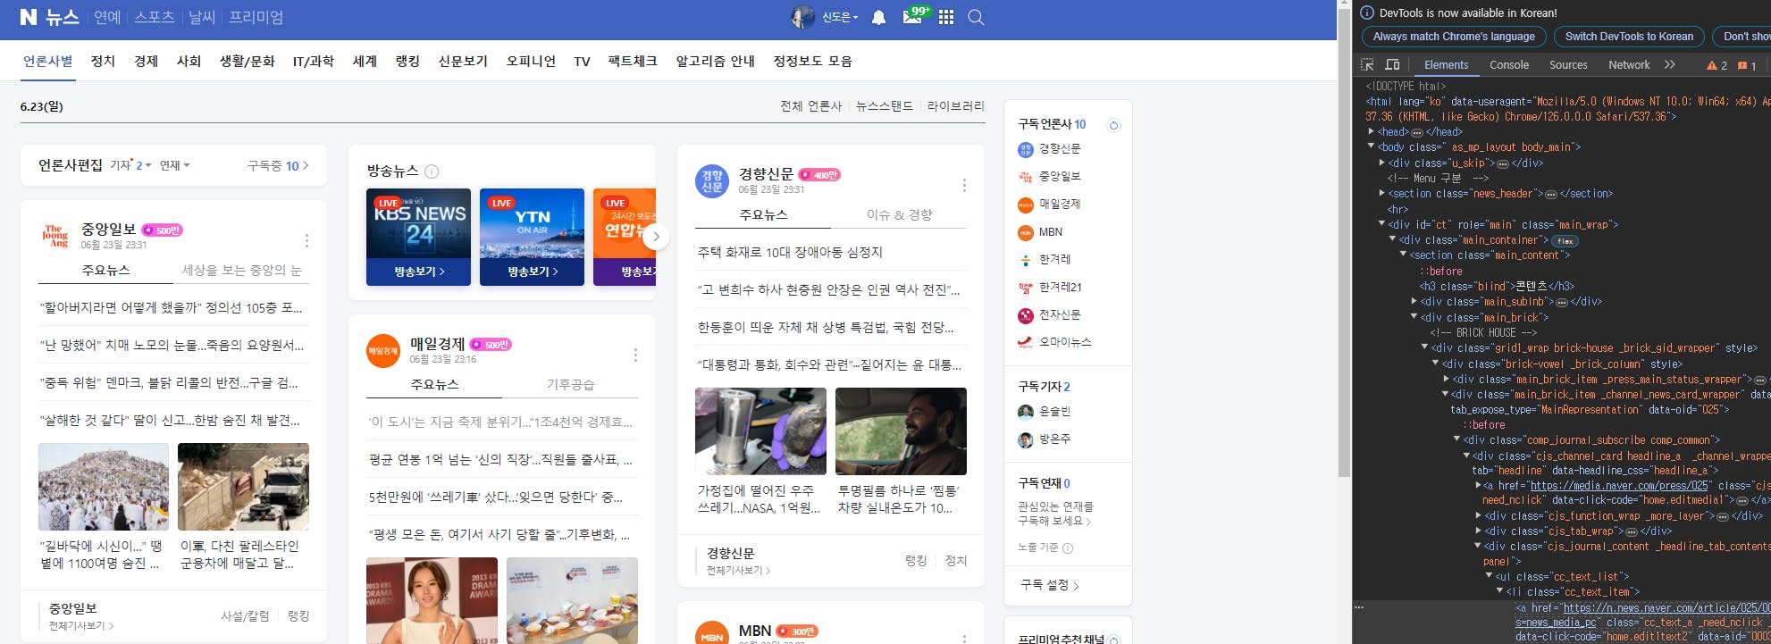Open the 신도은 account dropdown
Screen dimensions: 1771x644
pyautogui.click(x=840, y=17)
